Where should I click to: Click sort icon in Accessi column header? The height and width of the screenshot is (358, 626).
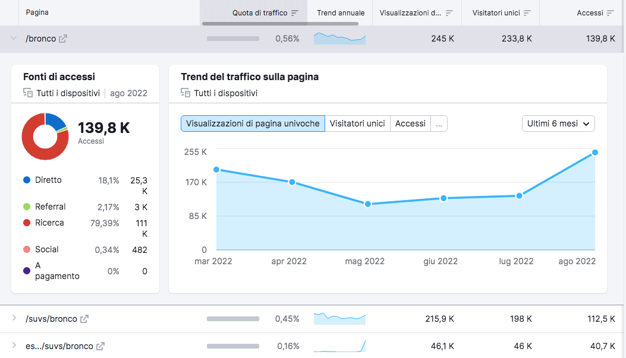click(x=611, y=13)
